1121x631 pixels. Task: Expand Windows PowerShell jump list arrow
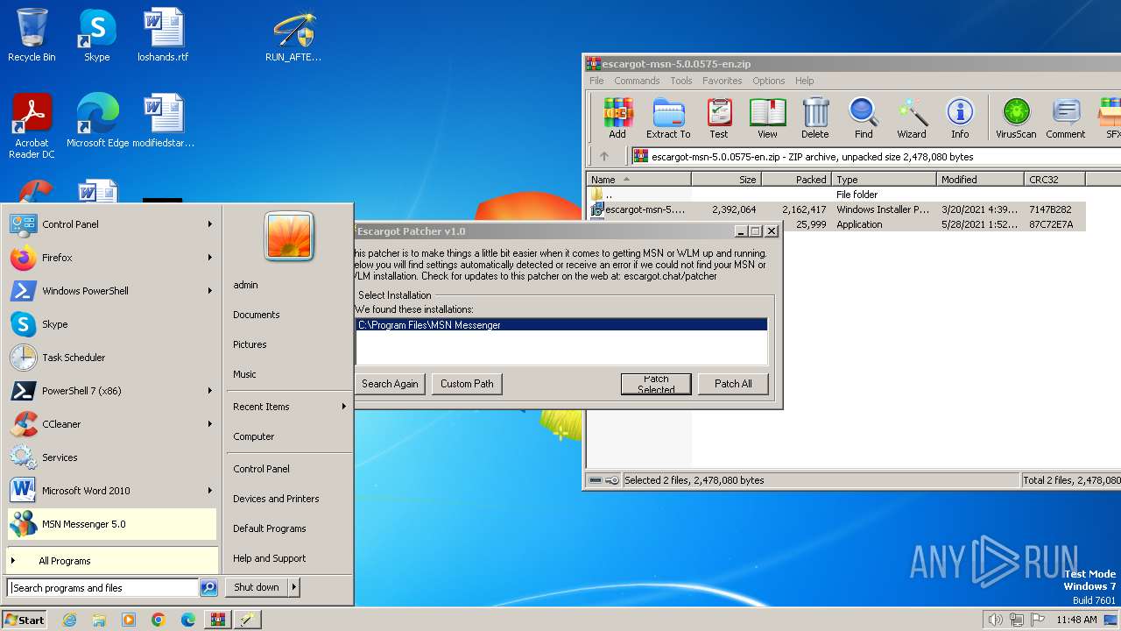[210, 291]
